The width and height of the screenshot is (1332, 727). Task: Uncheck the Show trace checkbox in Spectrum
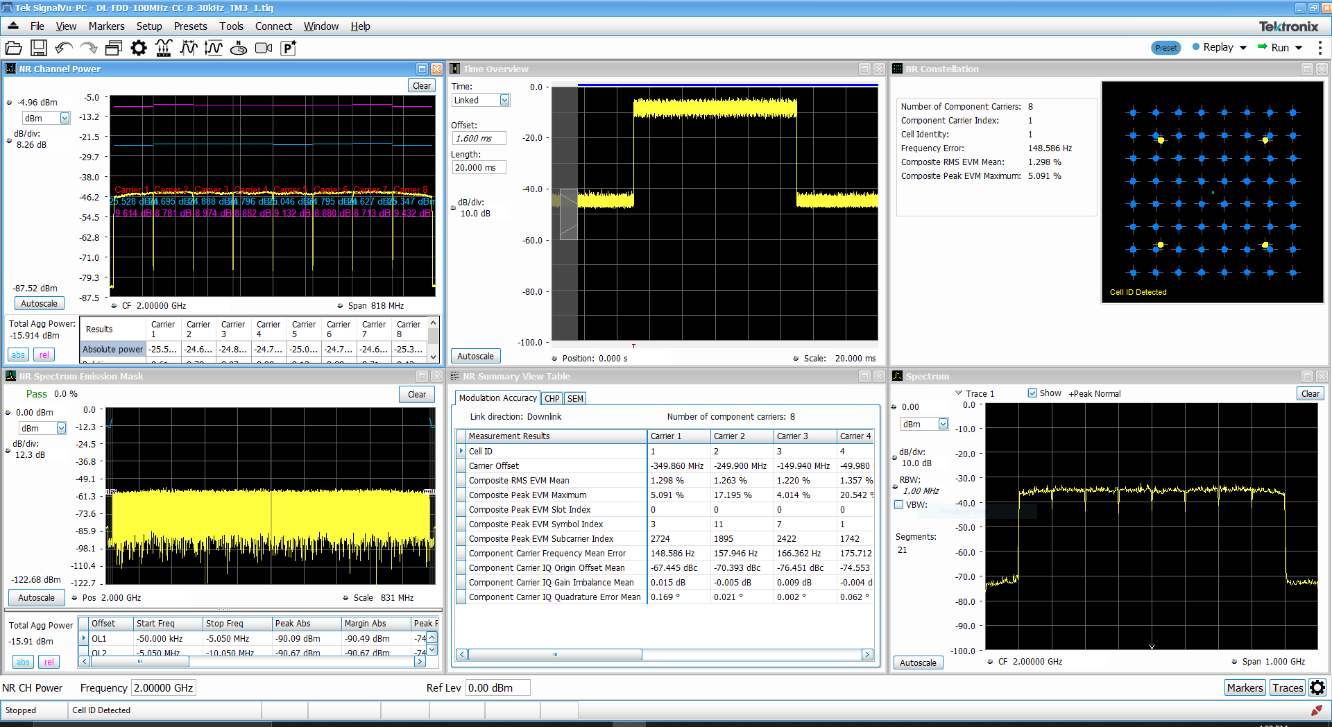pos(1032,393)
